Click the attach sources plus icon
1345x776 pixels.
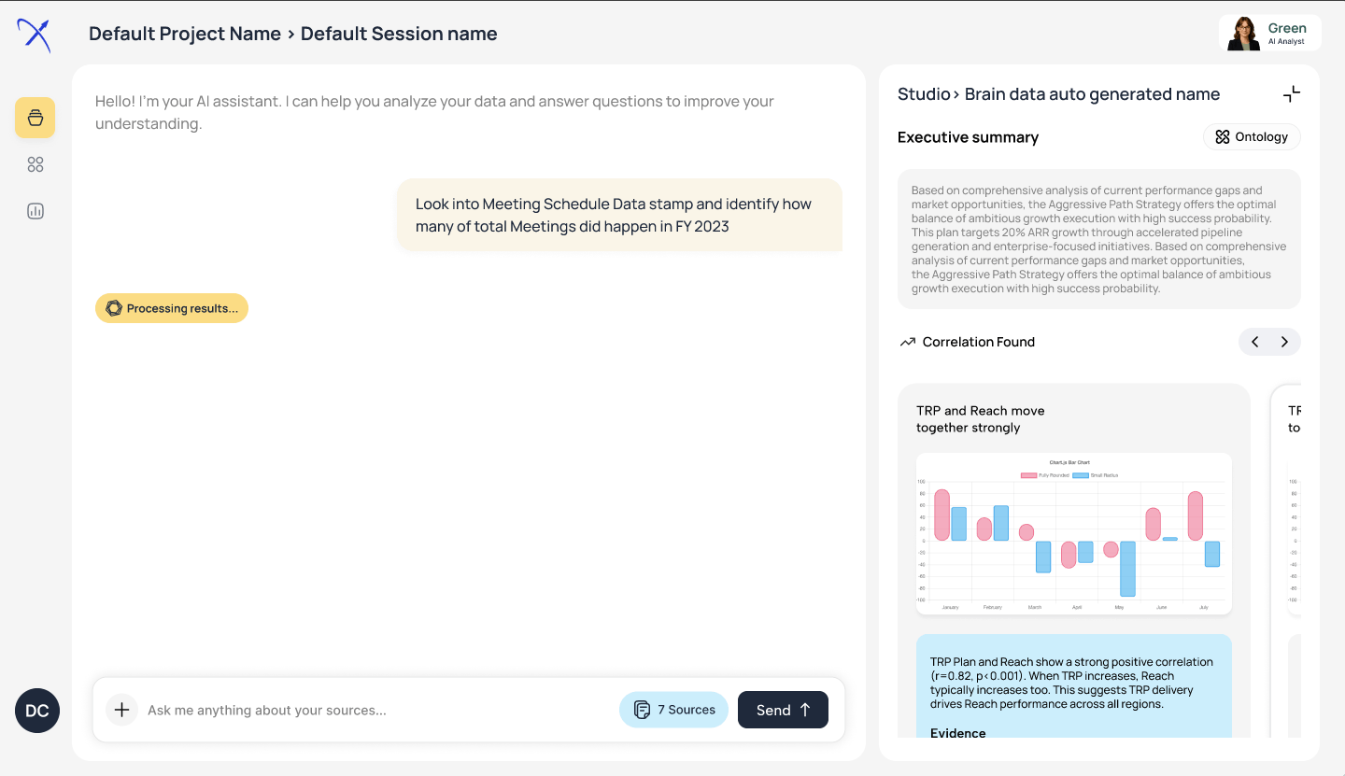[x=121, y=710]
